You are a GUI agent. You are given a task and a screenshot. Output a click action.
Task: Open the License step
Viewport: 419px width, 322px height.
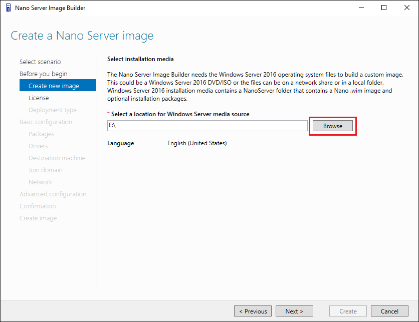(39, 98)
